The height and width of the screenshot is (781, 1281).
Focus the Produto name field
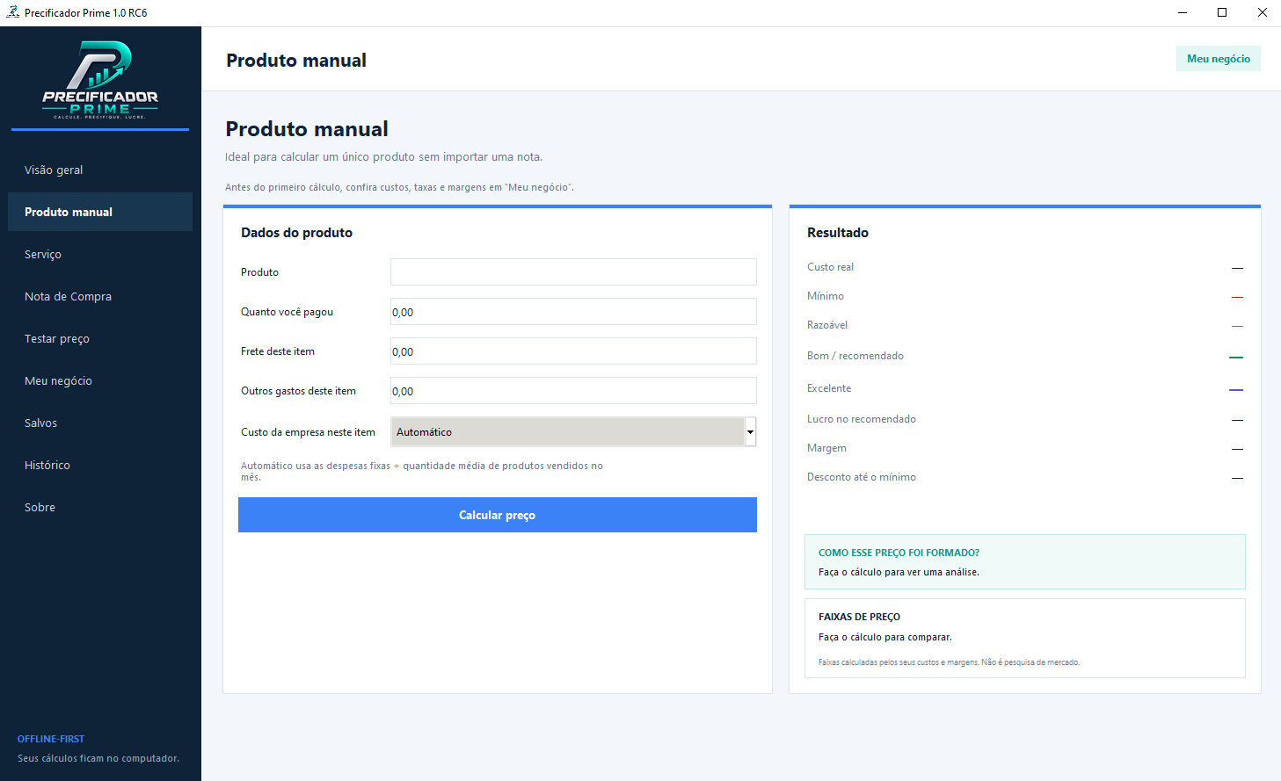click(x=573, y=272)
